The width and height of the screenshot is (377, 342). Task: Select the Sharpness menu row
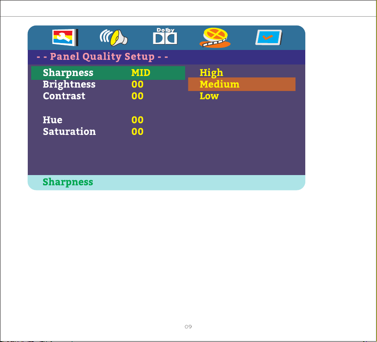[x=108, y=73]
